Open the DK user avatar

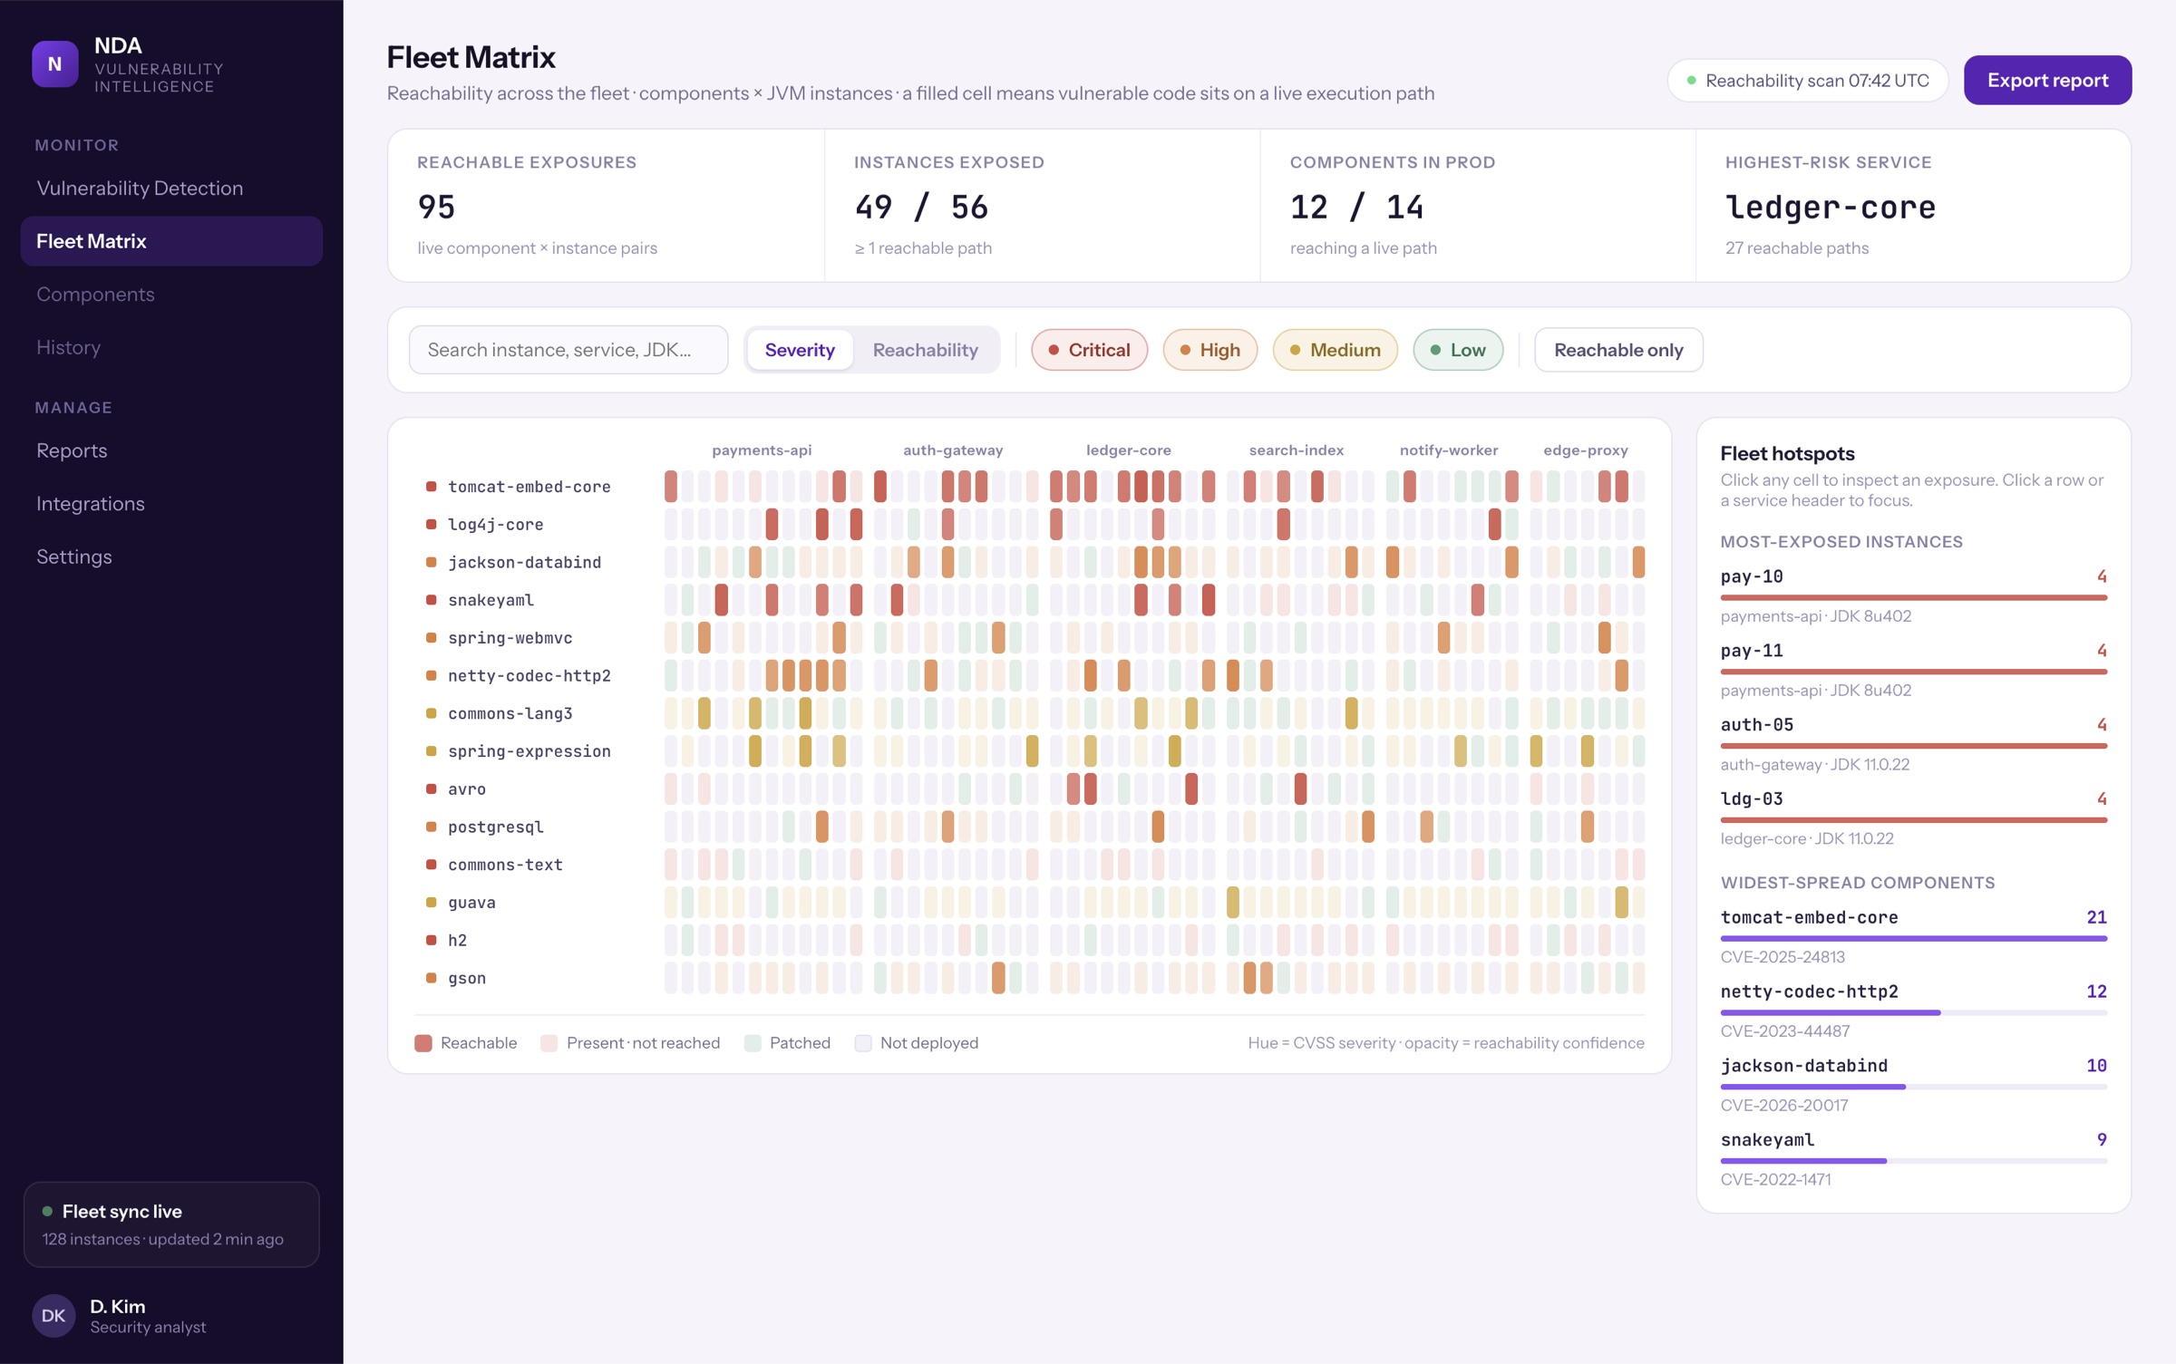pos(53,1315)
